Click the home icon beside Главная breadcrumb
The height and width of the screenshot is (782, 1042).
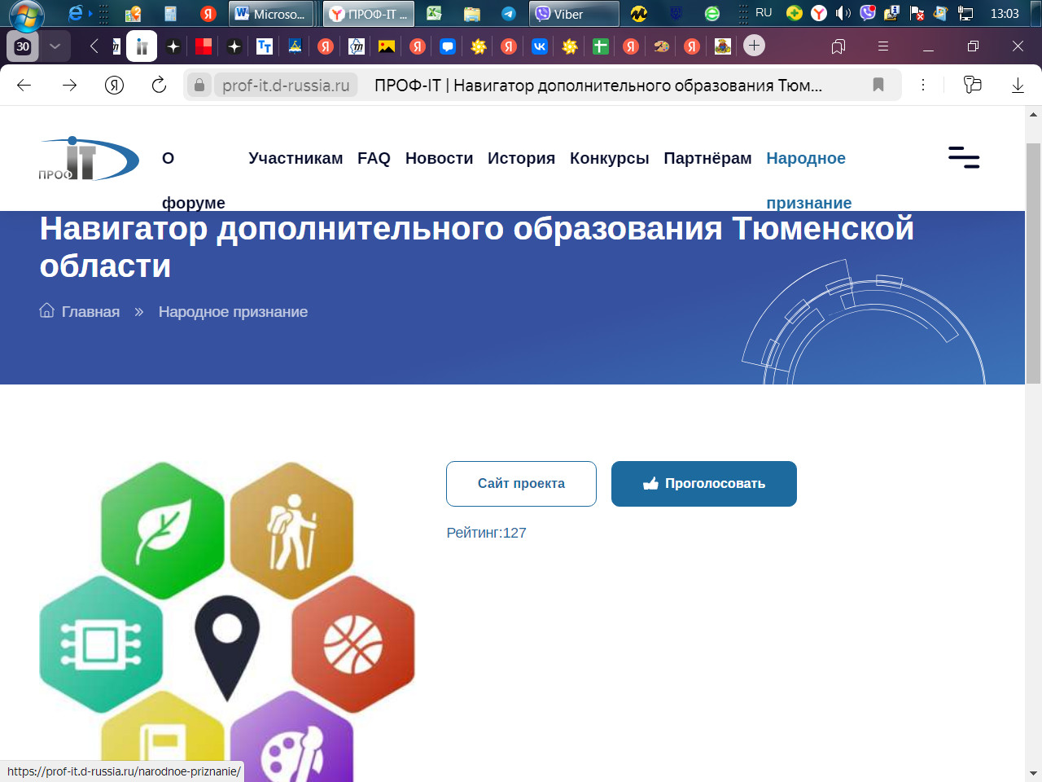pyautogui.click(x=46, y=310)
